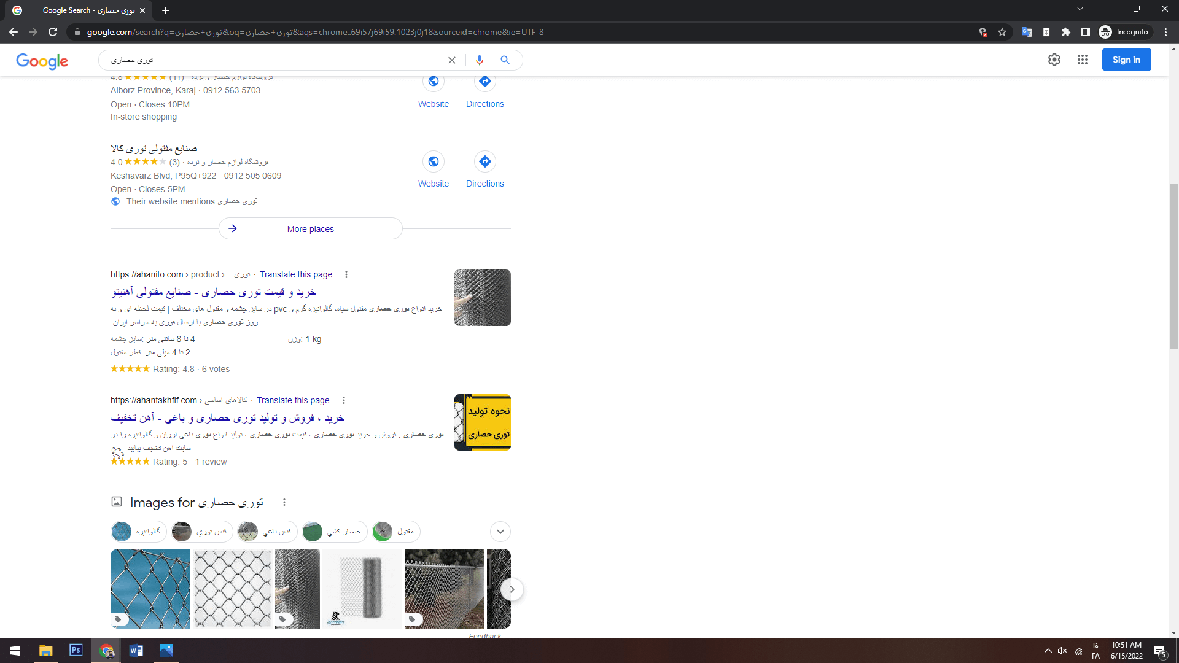Image resolution: width=1179 pixels, height=663 pixels.
Task: Select the حصار کشی image filter chip
Action: (x=335, y=532)
